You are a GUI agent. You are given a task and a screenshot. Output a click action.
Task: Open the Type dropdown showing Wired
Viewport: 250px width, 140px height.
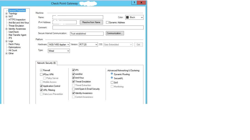tap(59, 51)
